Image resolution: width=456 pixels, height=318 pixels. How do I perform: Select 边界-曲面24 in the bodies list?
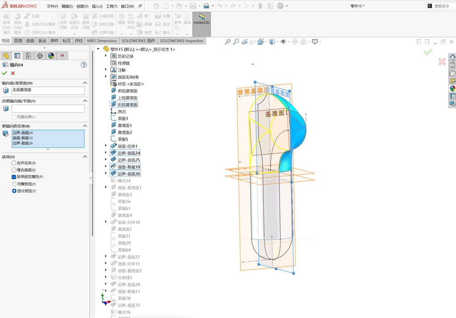23,133
